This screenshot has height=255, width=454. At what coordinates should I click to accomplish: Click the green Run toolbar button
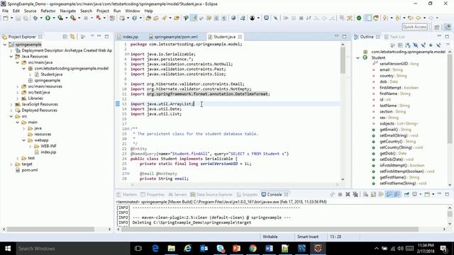(x=48, y=18)
